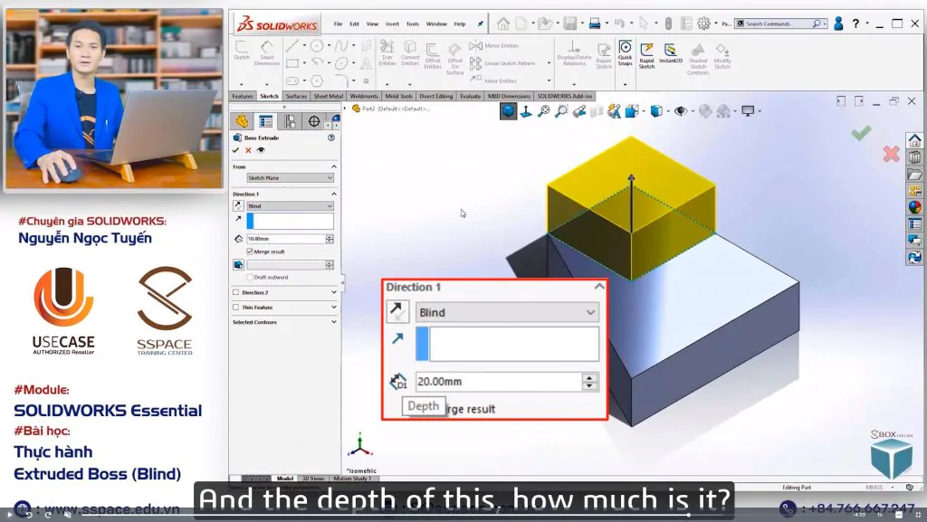Open the Blind end condition dropdown in PropertyManager

[291, 206]
